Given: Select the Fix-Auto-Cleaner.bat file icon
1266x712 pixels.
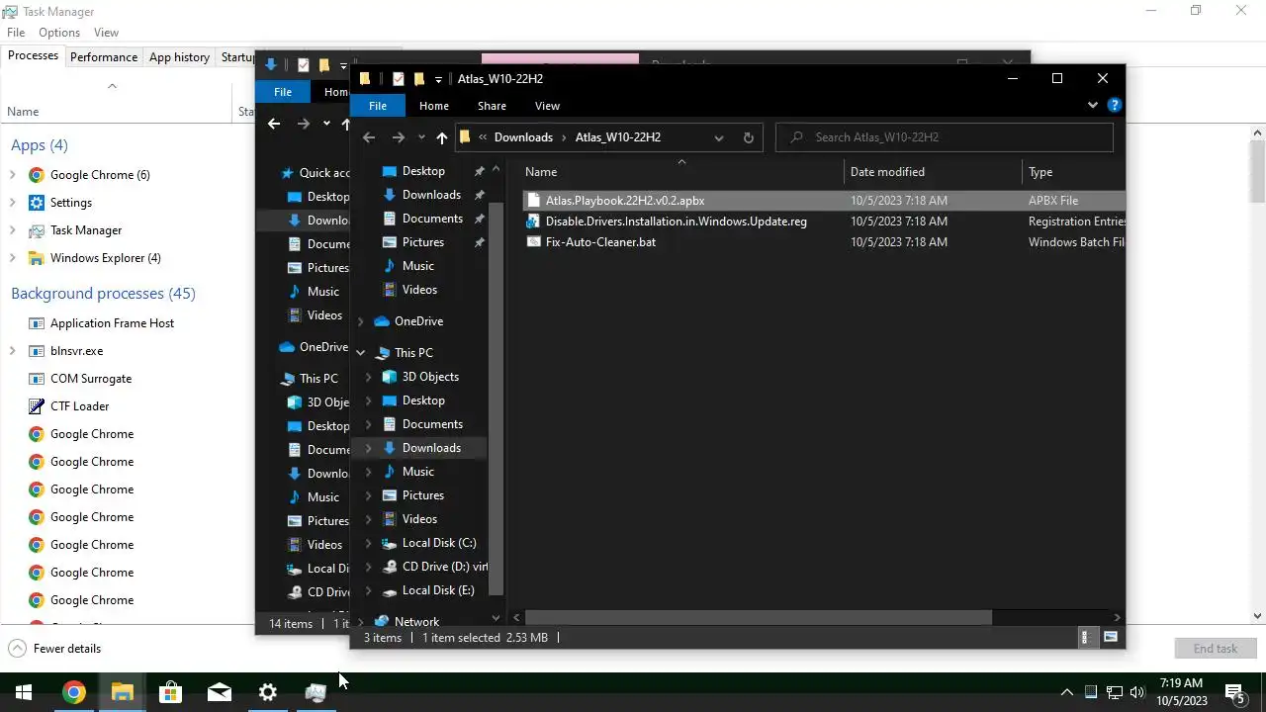Looking at the screenshot, I should (534, 242).
